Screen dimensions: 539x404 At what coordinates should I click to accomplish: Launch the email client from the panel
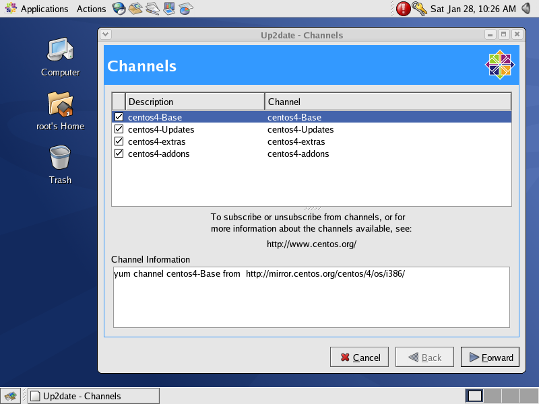pos(136,9)
